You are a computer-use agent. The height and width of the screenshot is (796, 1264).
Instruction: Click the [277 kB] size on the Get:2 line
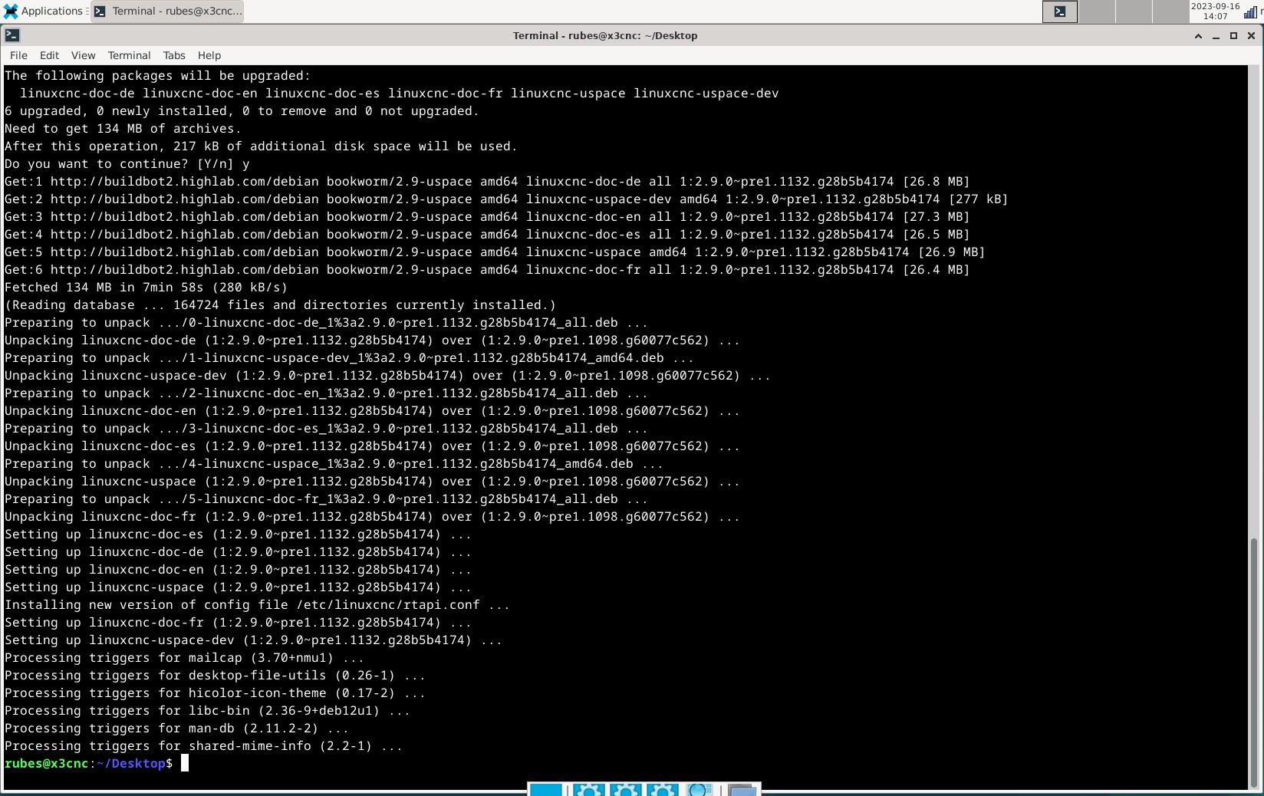click(x=979, y=199)
